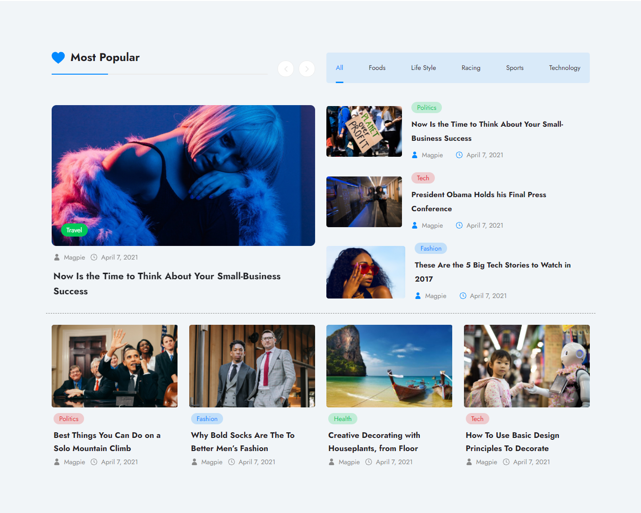Select the Racing tab
The image size is (641, 513).
point(471,68)
